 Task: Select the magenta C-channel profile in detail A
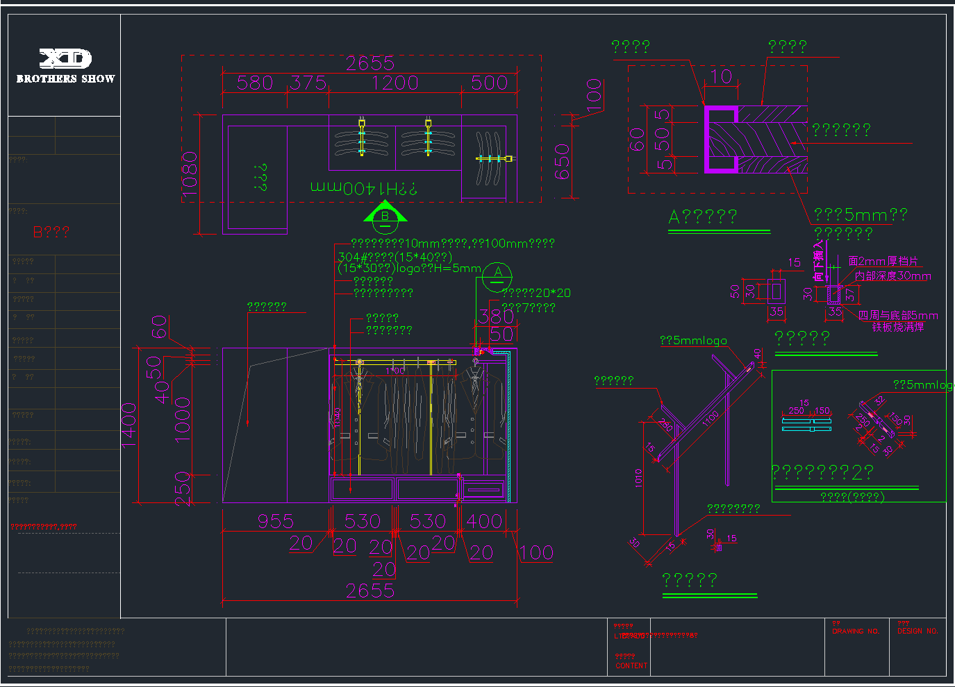tap(719, 139)
